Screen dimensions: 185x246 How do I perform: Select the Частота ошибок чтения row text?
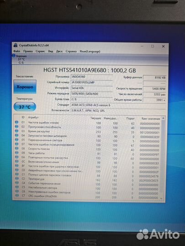coord(43,123)
